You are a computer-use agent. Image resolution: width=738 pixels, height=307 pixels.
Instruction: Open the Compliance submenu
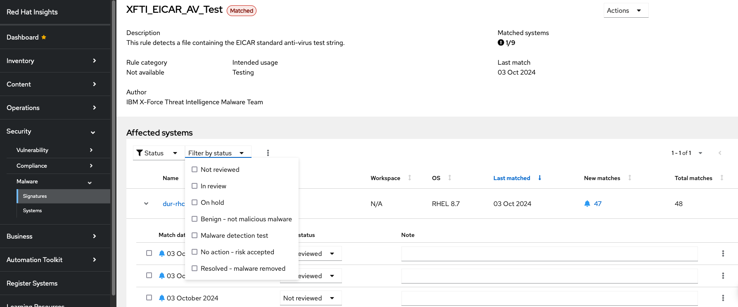pyautogui.click(x=58, y=166)
